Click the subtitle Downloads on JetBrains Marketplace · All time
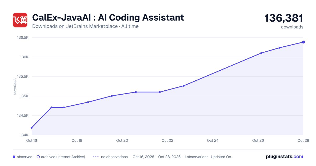Image resolution: width=316 pixels, height=166 pixels. [85, 26]
